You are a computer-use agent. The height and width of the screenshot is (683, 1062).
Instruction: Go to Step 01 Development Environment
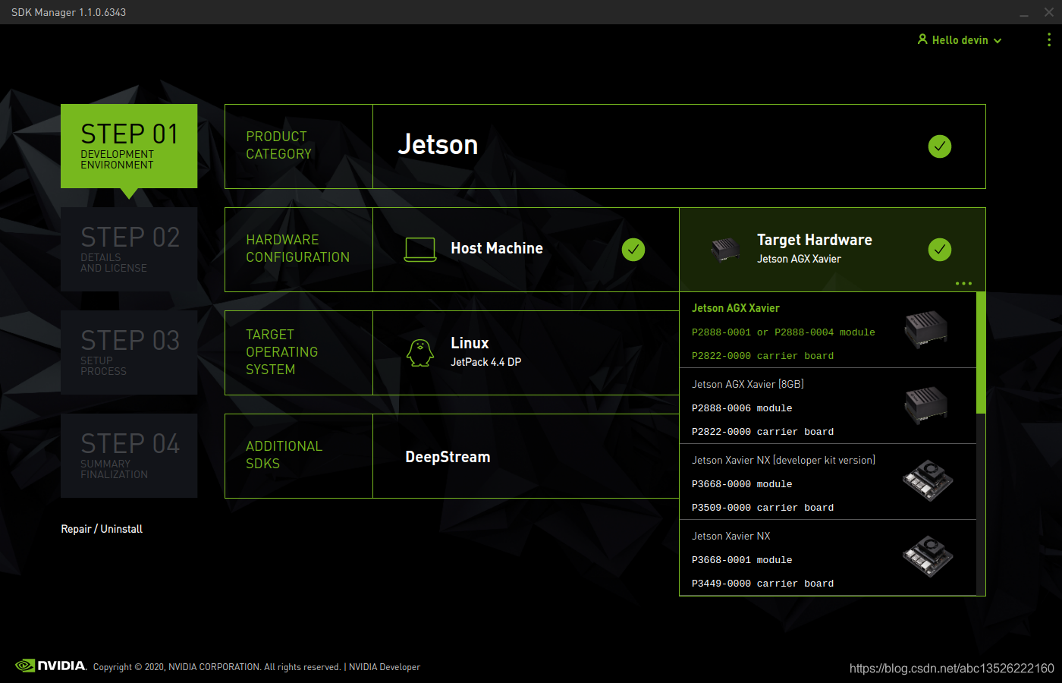[129, 146]
